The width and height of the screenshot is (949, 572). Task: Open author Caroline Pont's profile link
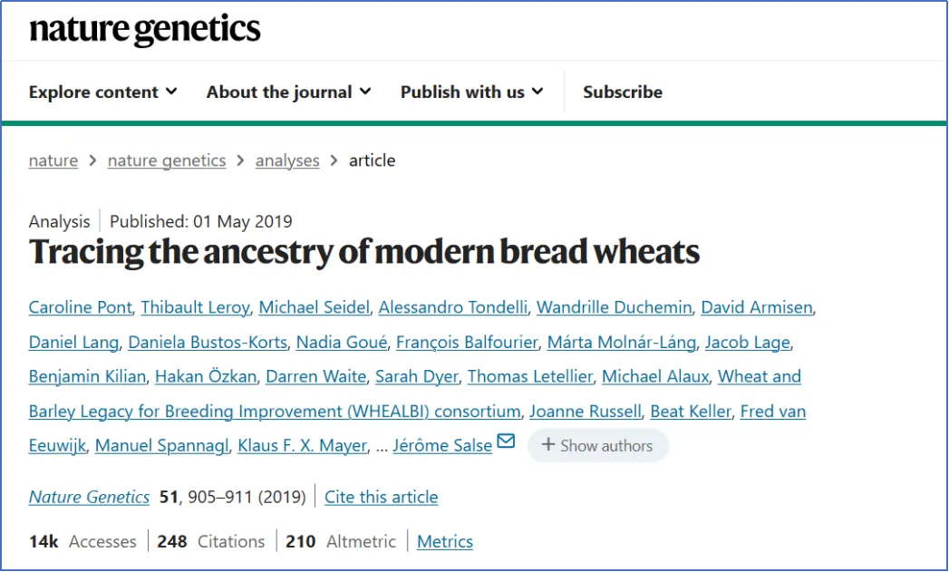coord(80,307)
